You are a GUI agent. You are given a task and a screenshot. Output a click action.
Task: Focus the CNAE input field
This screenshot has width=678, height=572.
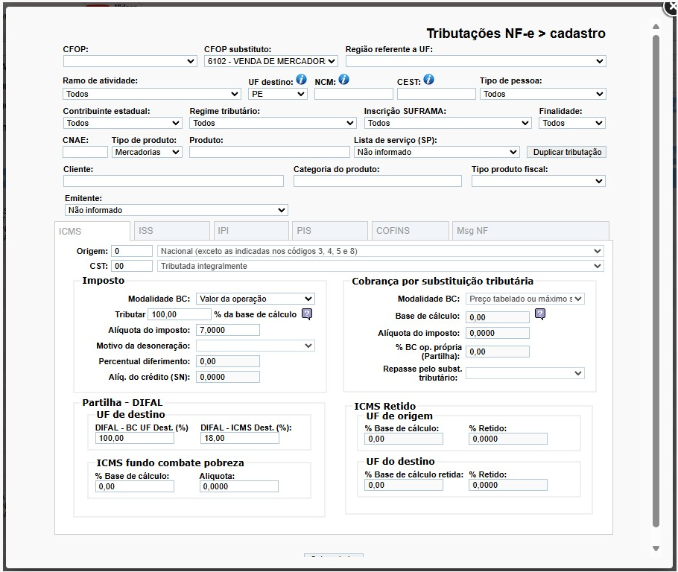[x=85, y=152]
